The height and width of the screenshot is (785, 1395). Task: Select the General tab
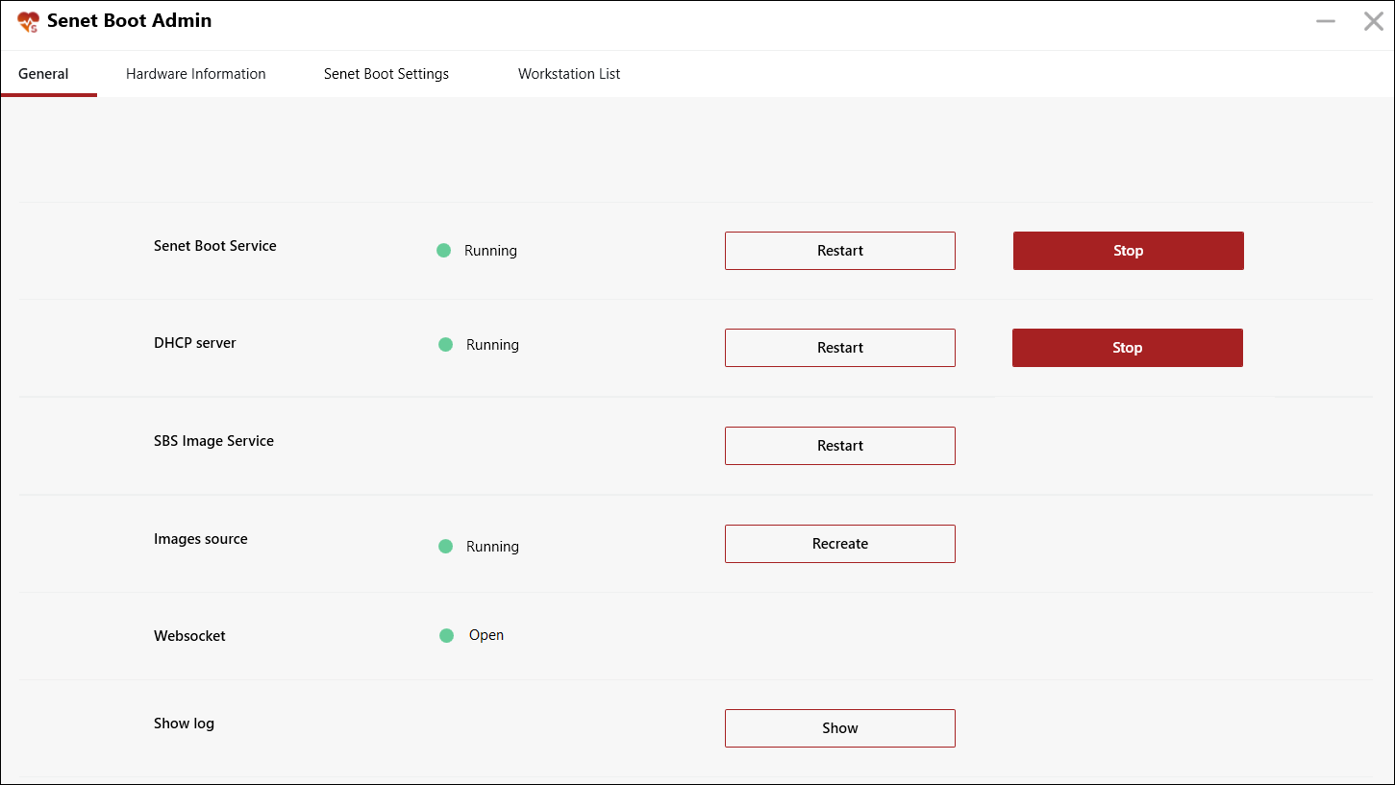[x=43, y=74]
